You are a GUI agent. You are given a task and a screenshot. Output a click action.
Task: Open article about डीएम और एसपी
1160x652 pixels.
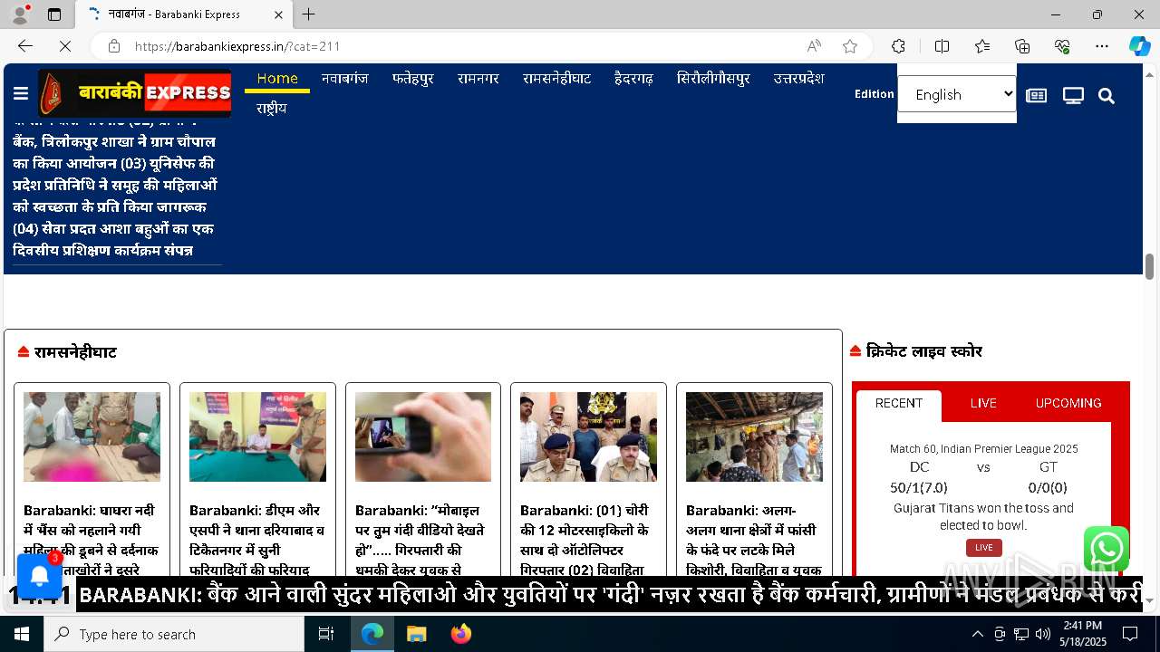257,540
